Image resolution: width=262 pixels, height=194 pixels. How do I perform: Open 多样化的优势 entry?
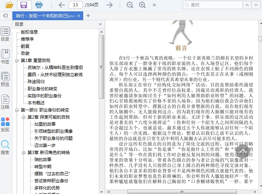(x=47, y=188)
